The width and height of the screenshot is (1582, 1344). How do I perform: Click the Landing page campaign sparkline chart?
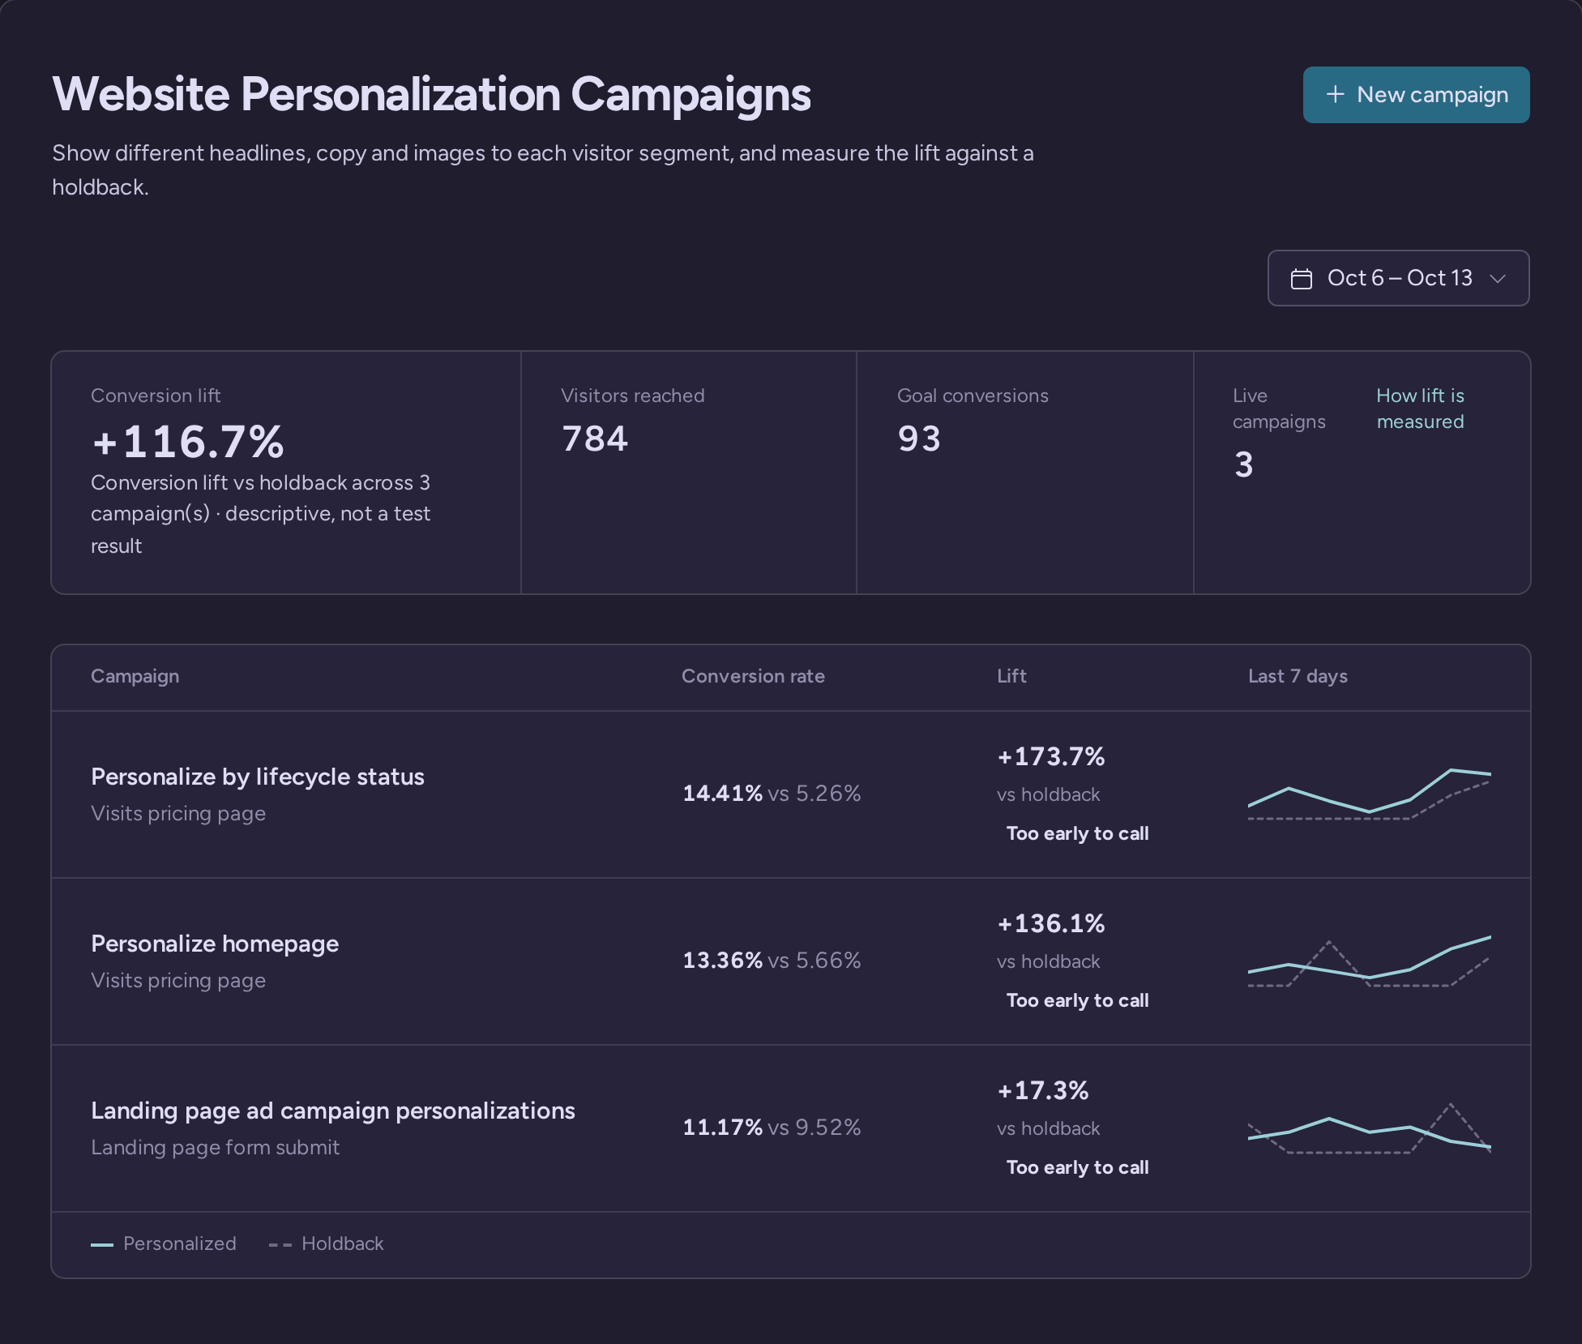pyautogui.click(x=1370, y=1128)
